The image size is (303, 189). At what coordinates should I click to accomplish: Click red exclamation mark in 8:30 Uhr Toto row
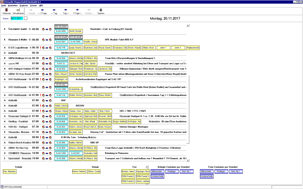click(41, 137)
